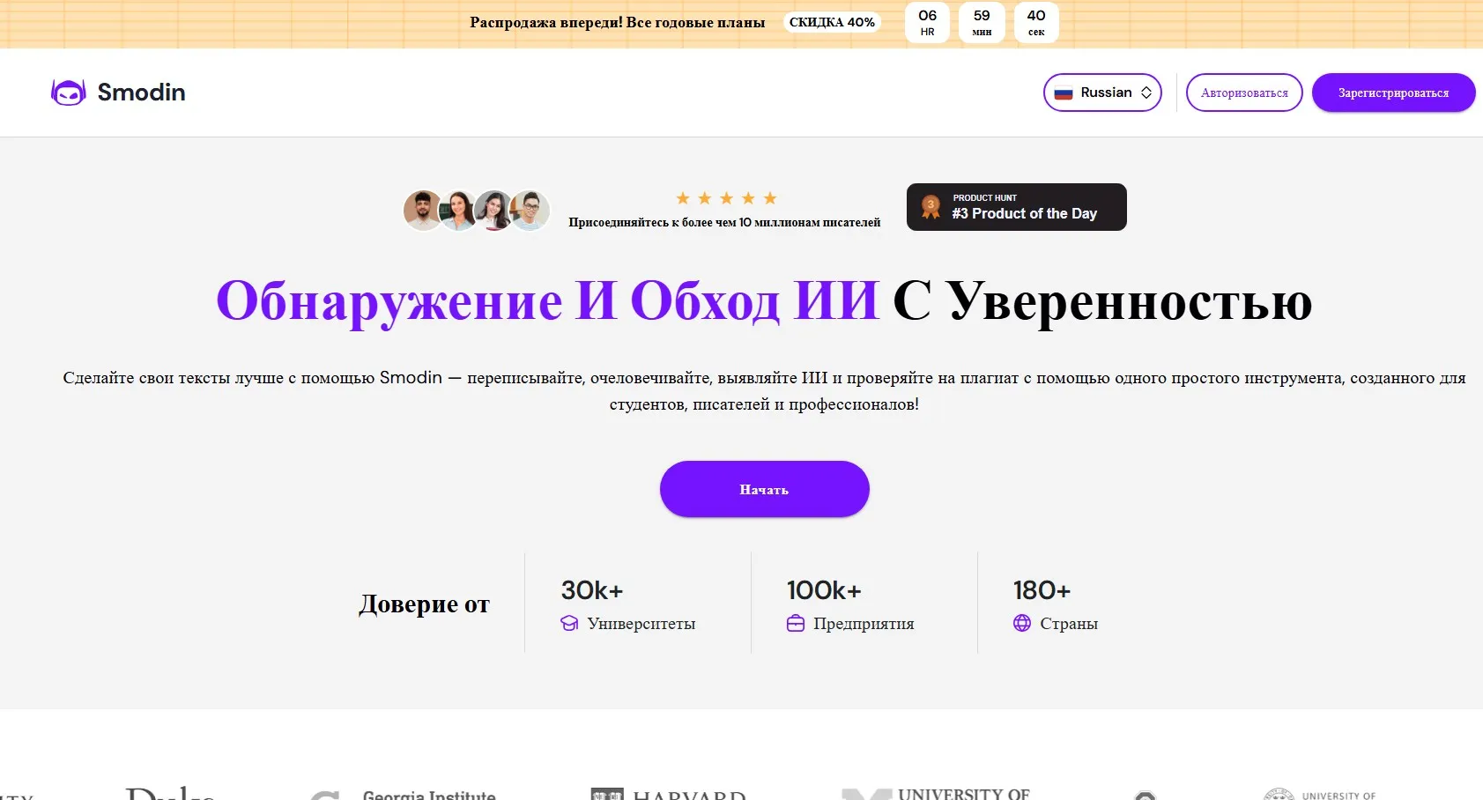Screen dimensions: 1483x800
Task: Click the second user avatar photo
Action: point(458,211)
